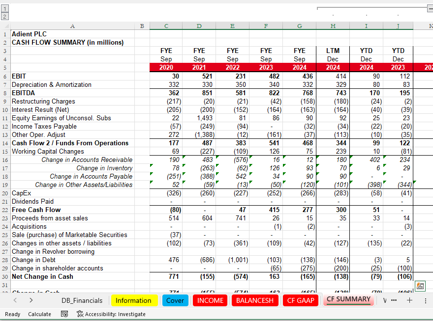Select 'Income Taxes Payable' label cell

(73, 127)
